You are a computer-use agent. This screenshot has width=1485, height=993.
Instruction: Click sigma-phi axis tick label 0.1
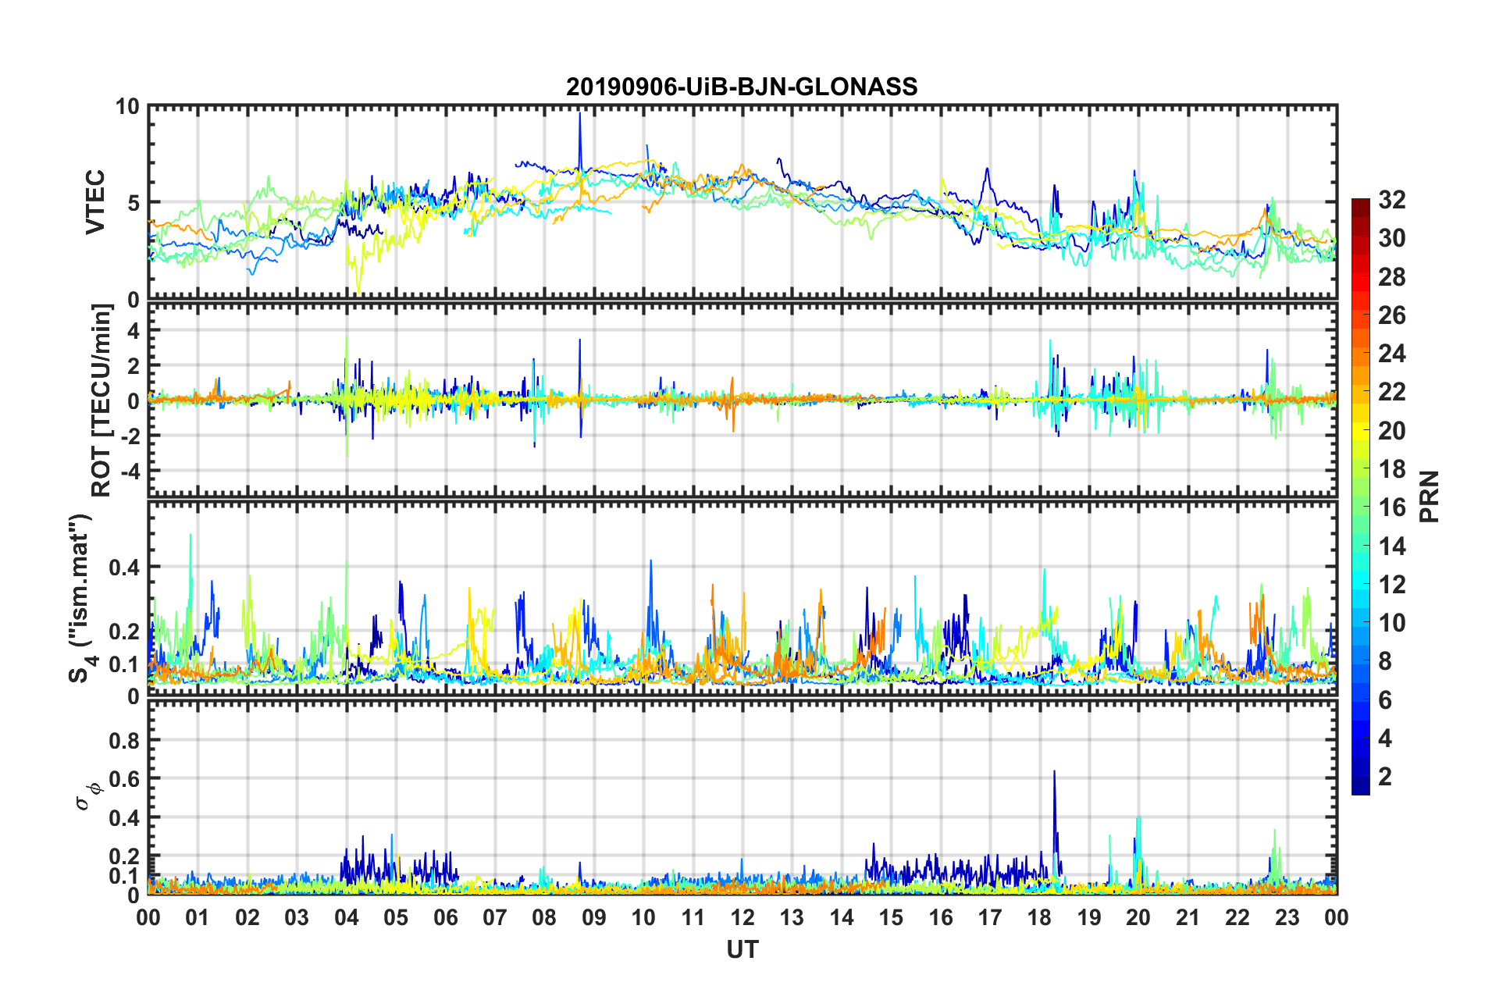click(124, 876)
